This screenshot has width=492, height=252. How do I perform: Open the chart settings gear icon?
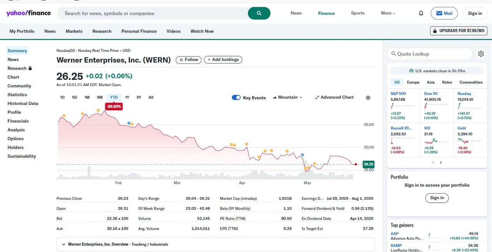368,98
